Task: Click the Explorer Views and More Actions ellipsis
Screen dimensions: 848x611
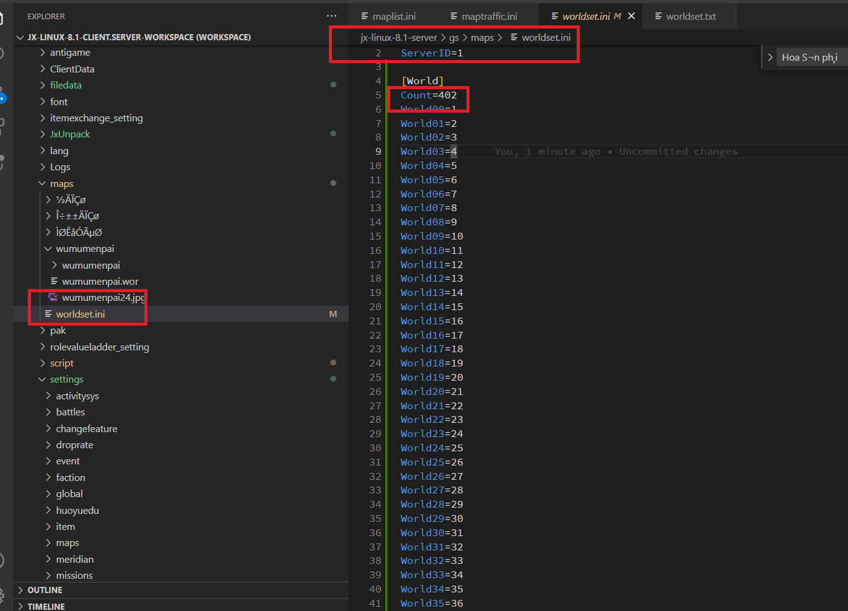Action: point(332,16)
